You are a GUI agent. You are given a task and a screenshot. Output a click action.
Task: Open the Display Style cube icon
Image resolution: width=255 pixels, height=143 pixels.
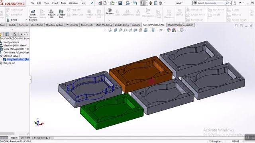153,30
